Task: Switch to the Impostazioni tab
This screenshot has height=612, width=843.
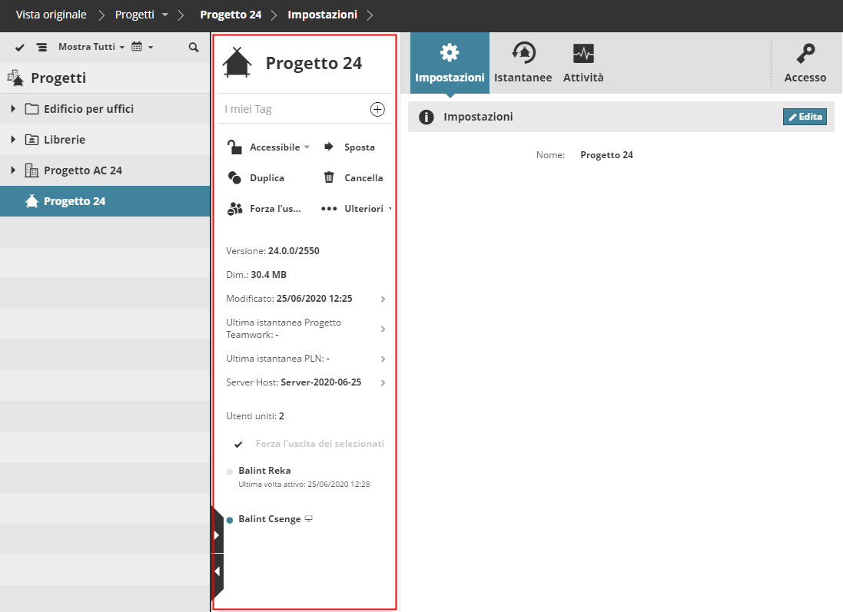Action: tap(450, 63)
